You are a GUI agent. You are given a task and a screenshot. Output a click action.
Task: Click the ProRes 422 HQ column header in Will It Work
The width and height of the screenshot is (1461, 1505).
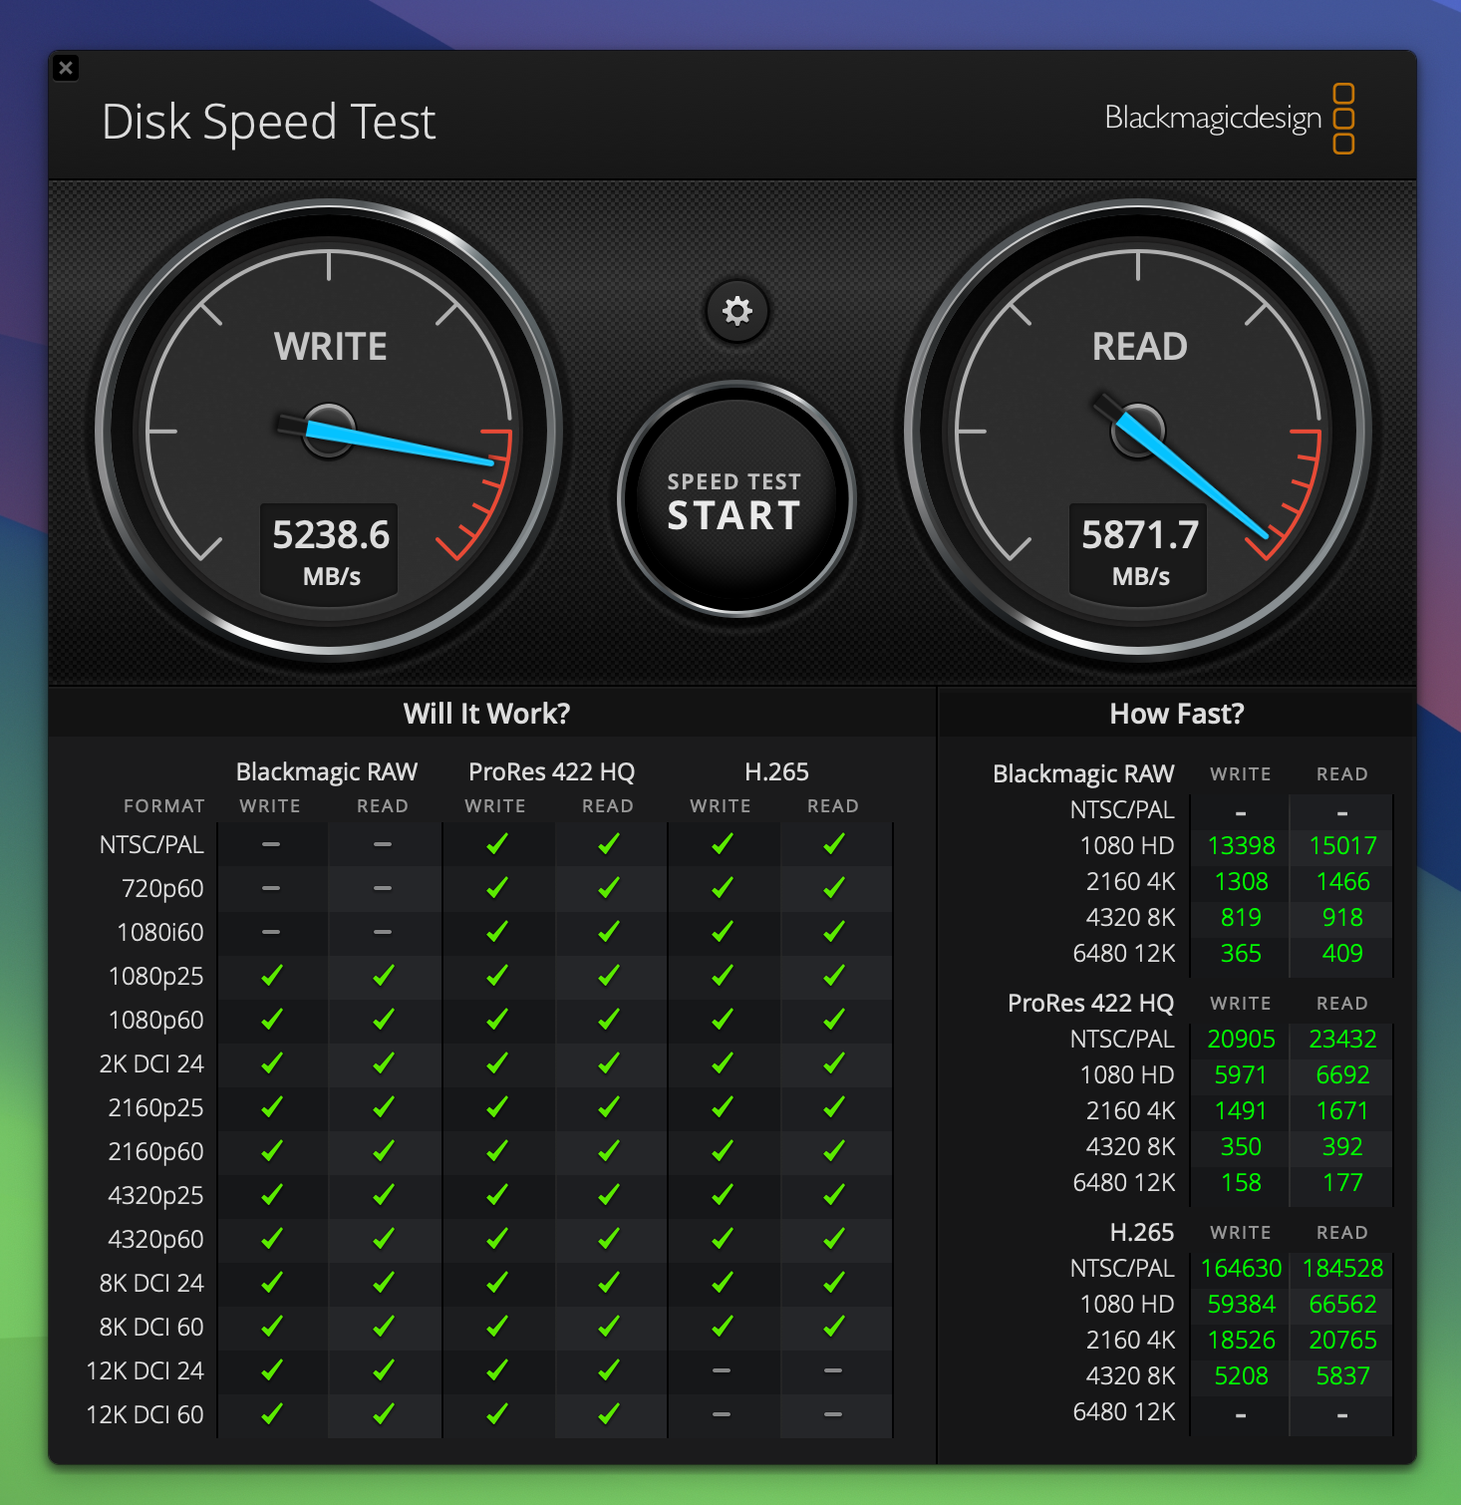552,772
